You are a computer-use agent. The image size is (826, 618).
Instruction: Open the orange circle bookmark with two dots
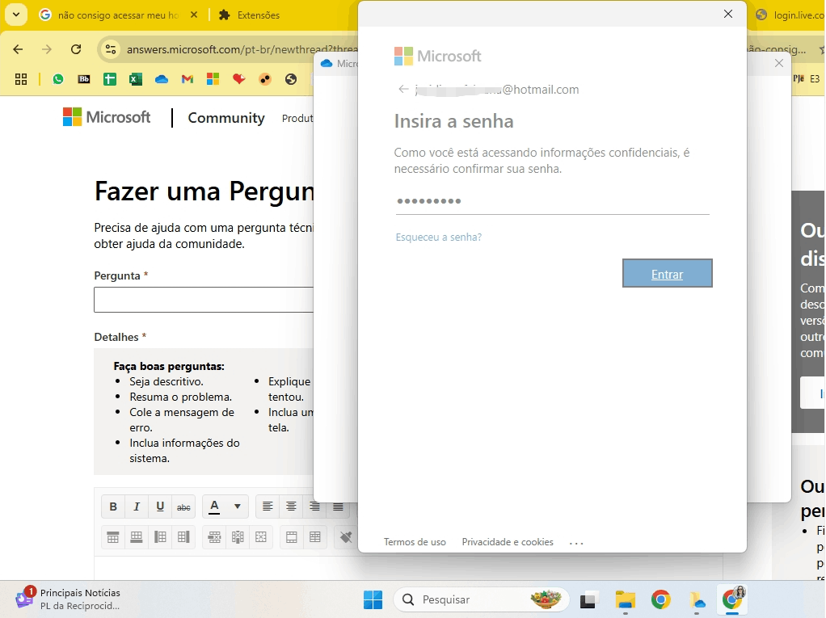265,79
